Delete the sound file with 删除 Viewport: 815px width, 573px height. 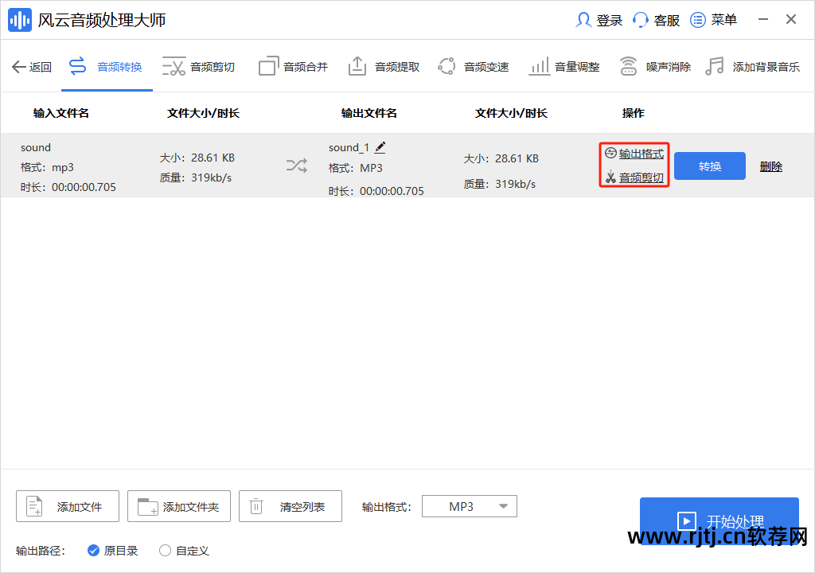(x=770, y=166)
